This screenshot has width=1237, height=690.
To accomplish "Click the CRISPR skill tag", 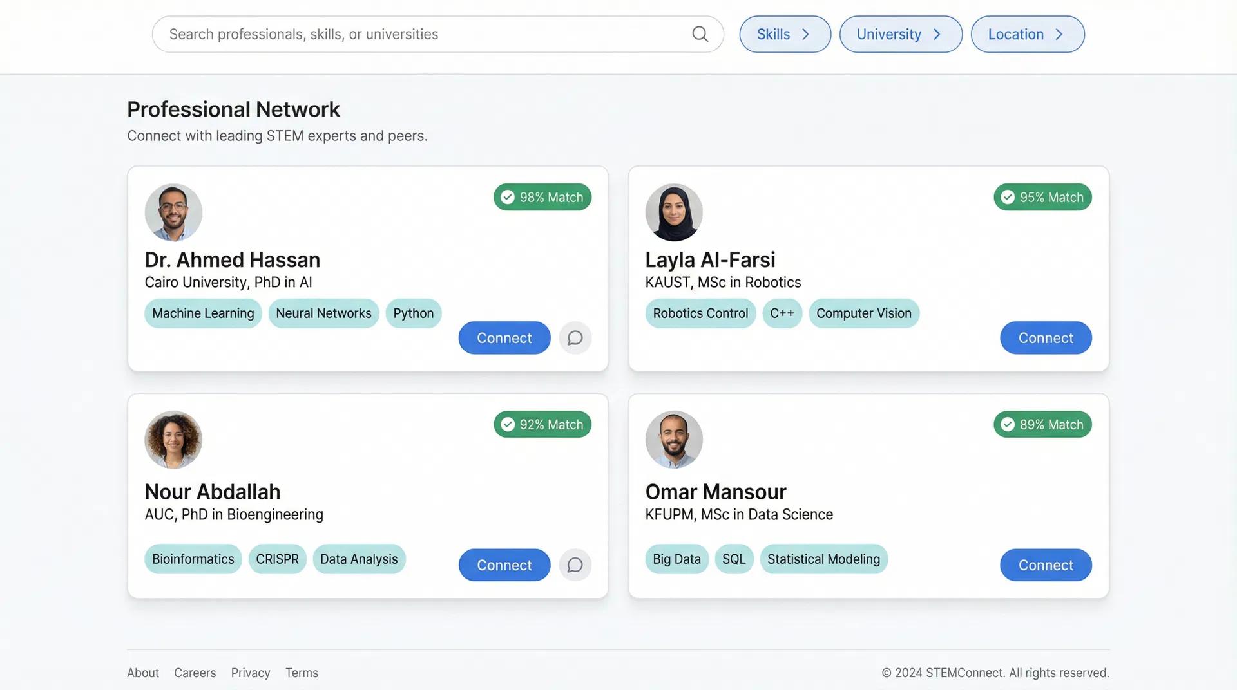I will tap(277, 559).
